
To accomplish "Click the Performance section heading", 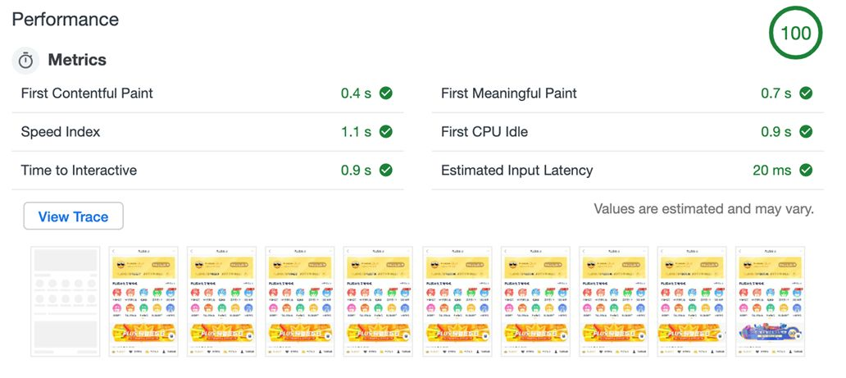I will [x=66, y=20].
